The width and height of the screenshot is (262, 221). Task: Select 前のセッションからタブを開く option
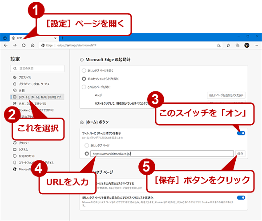(84, 79)
